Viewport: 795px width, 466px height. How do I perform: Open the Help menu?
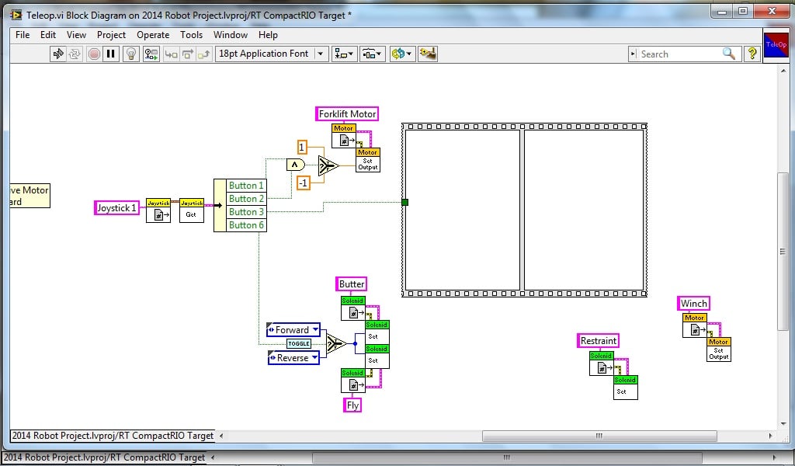pos(268,35)
